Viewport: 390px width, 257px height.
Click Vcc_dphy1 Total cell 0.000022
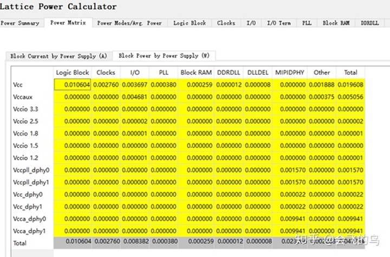(350, 207)
